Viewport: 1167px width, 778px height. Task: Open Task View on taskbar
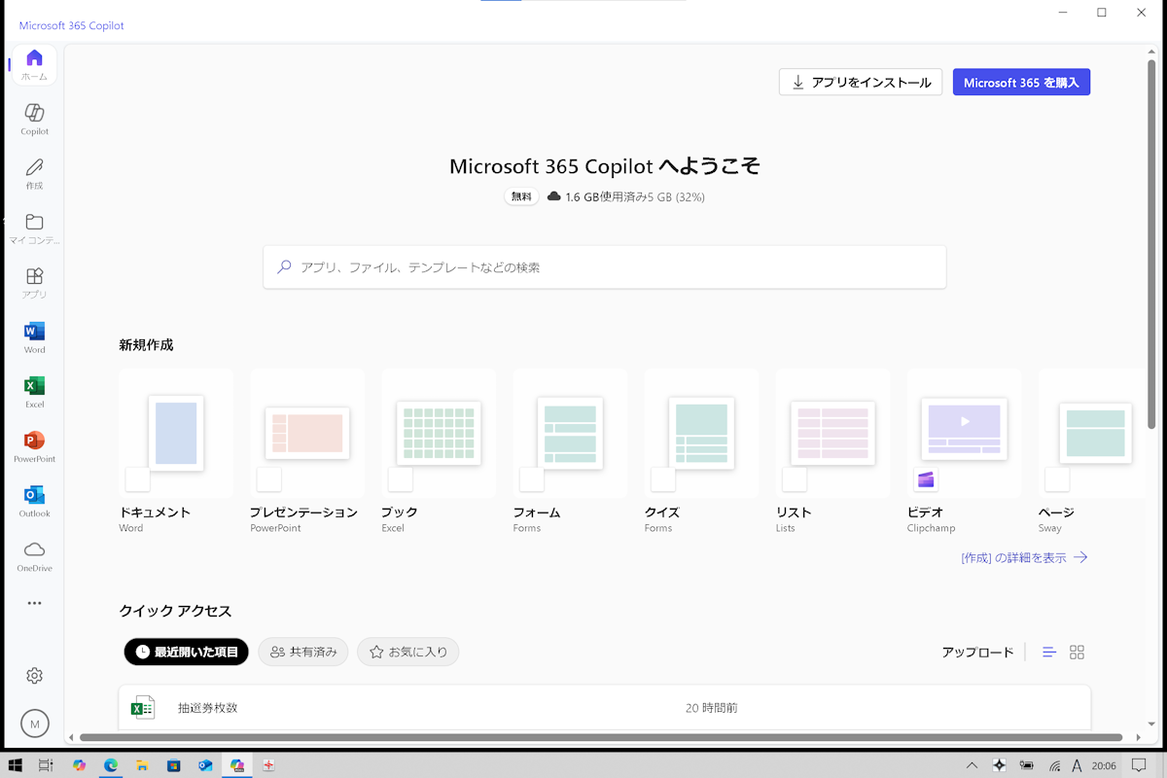click(45, 765)
